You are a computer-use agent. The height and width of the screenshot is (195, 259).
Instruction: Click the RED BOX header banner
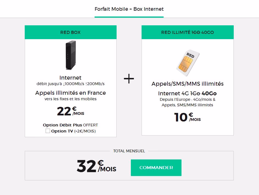[x=71, y=32]
